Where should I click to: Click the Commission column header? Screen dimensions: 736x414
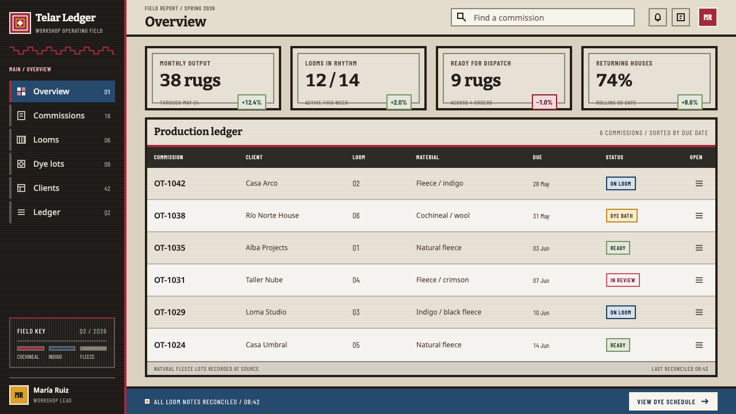coord(168,158)
